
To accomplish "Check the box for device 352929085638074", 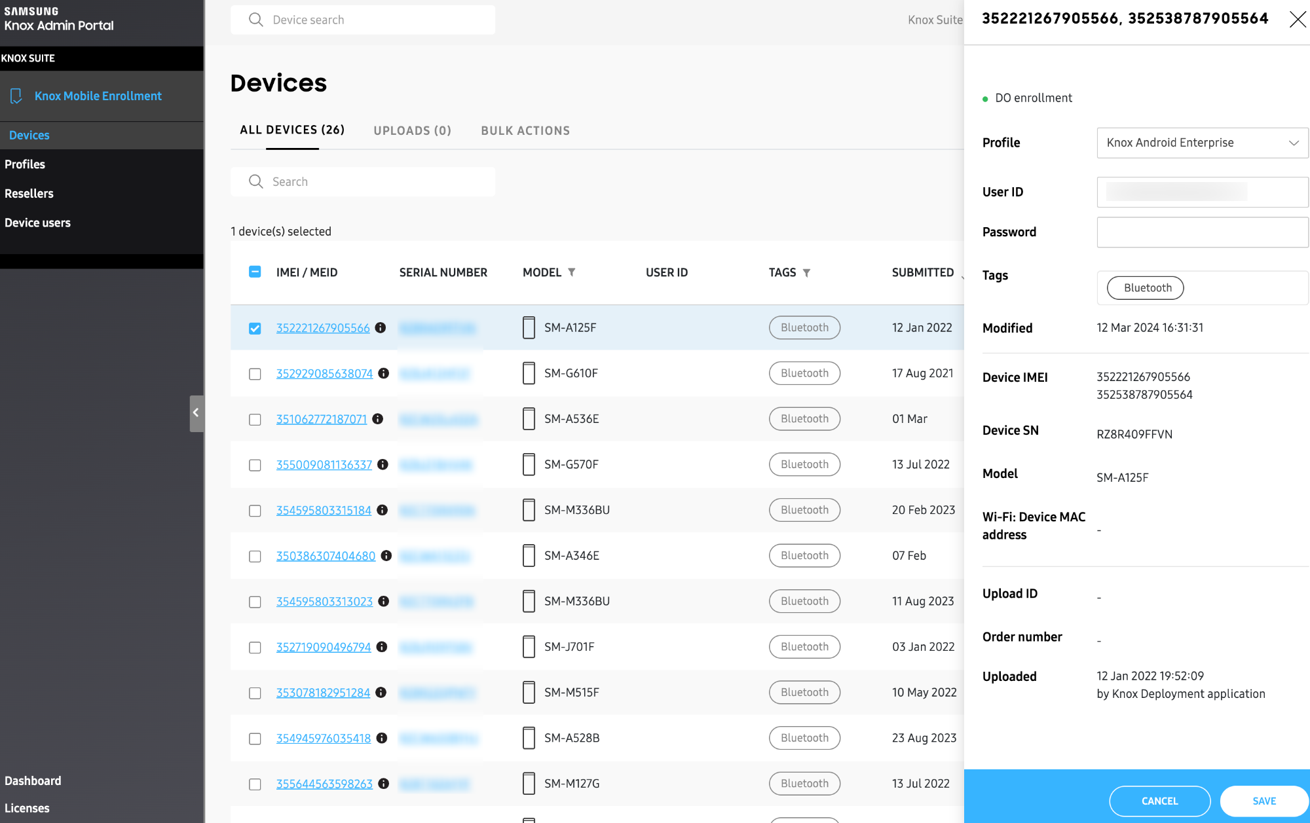I will (x=255, y=374).
